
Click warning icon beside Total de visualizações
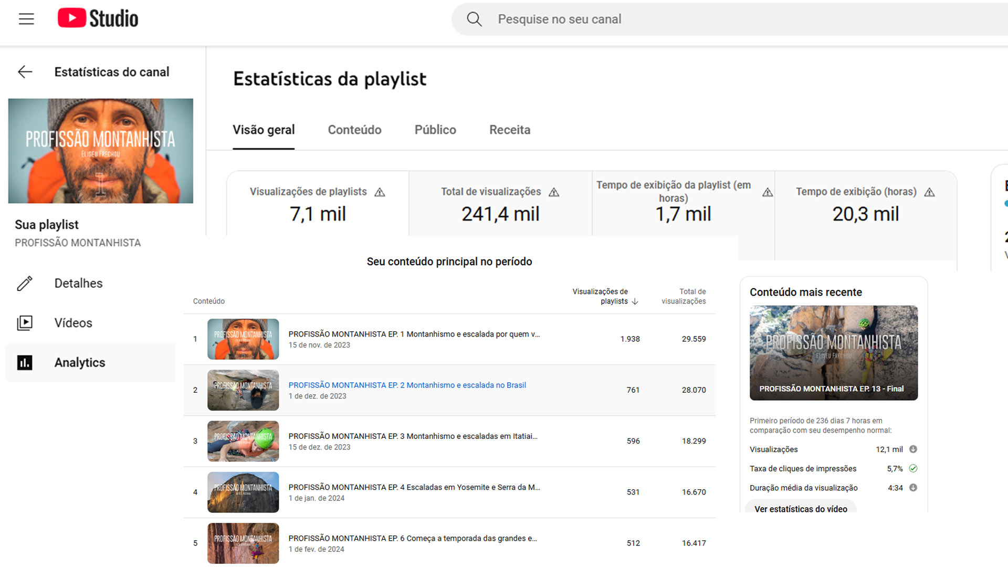pyautogui.click(x=554, y=192)
